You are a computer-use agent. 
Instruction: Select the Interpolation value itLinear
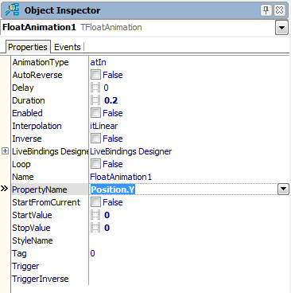(104, 126)
